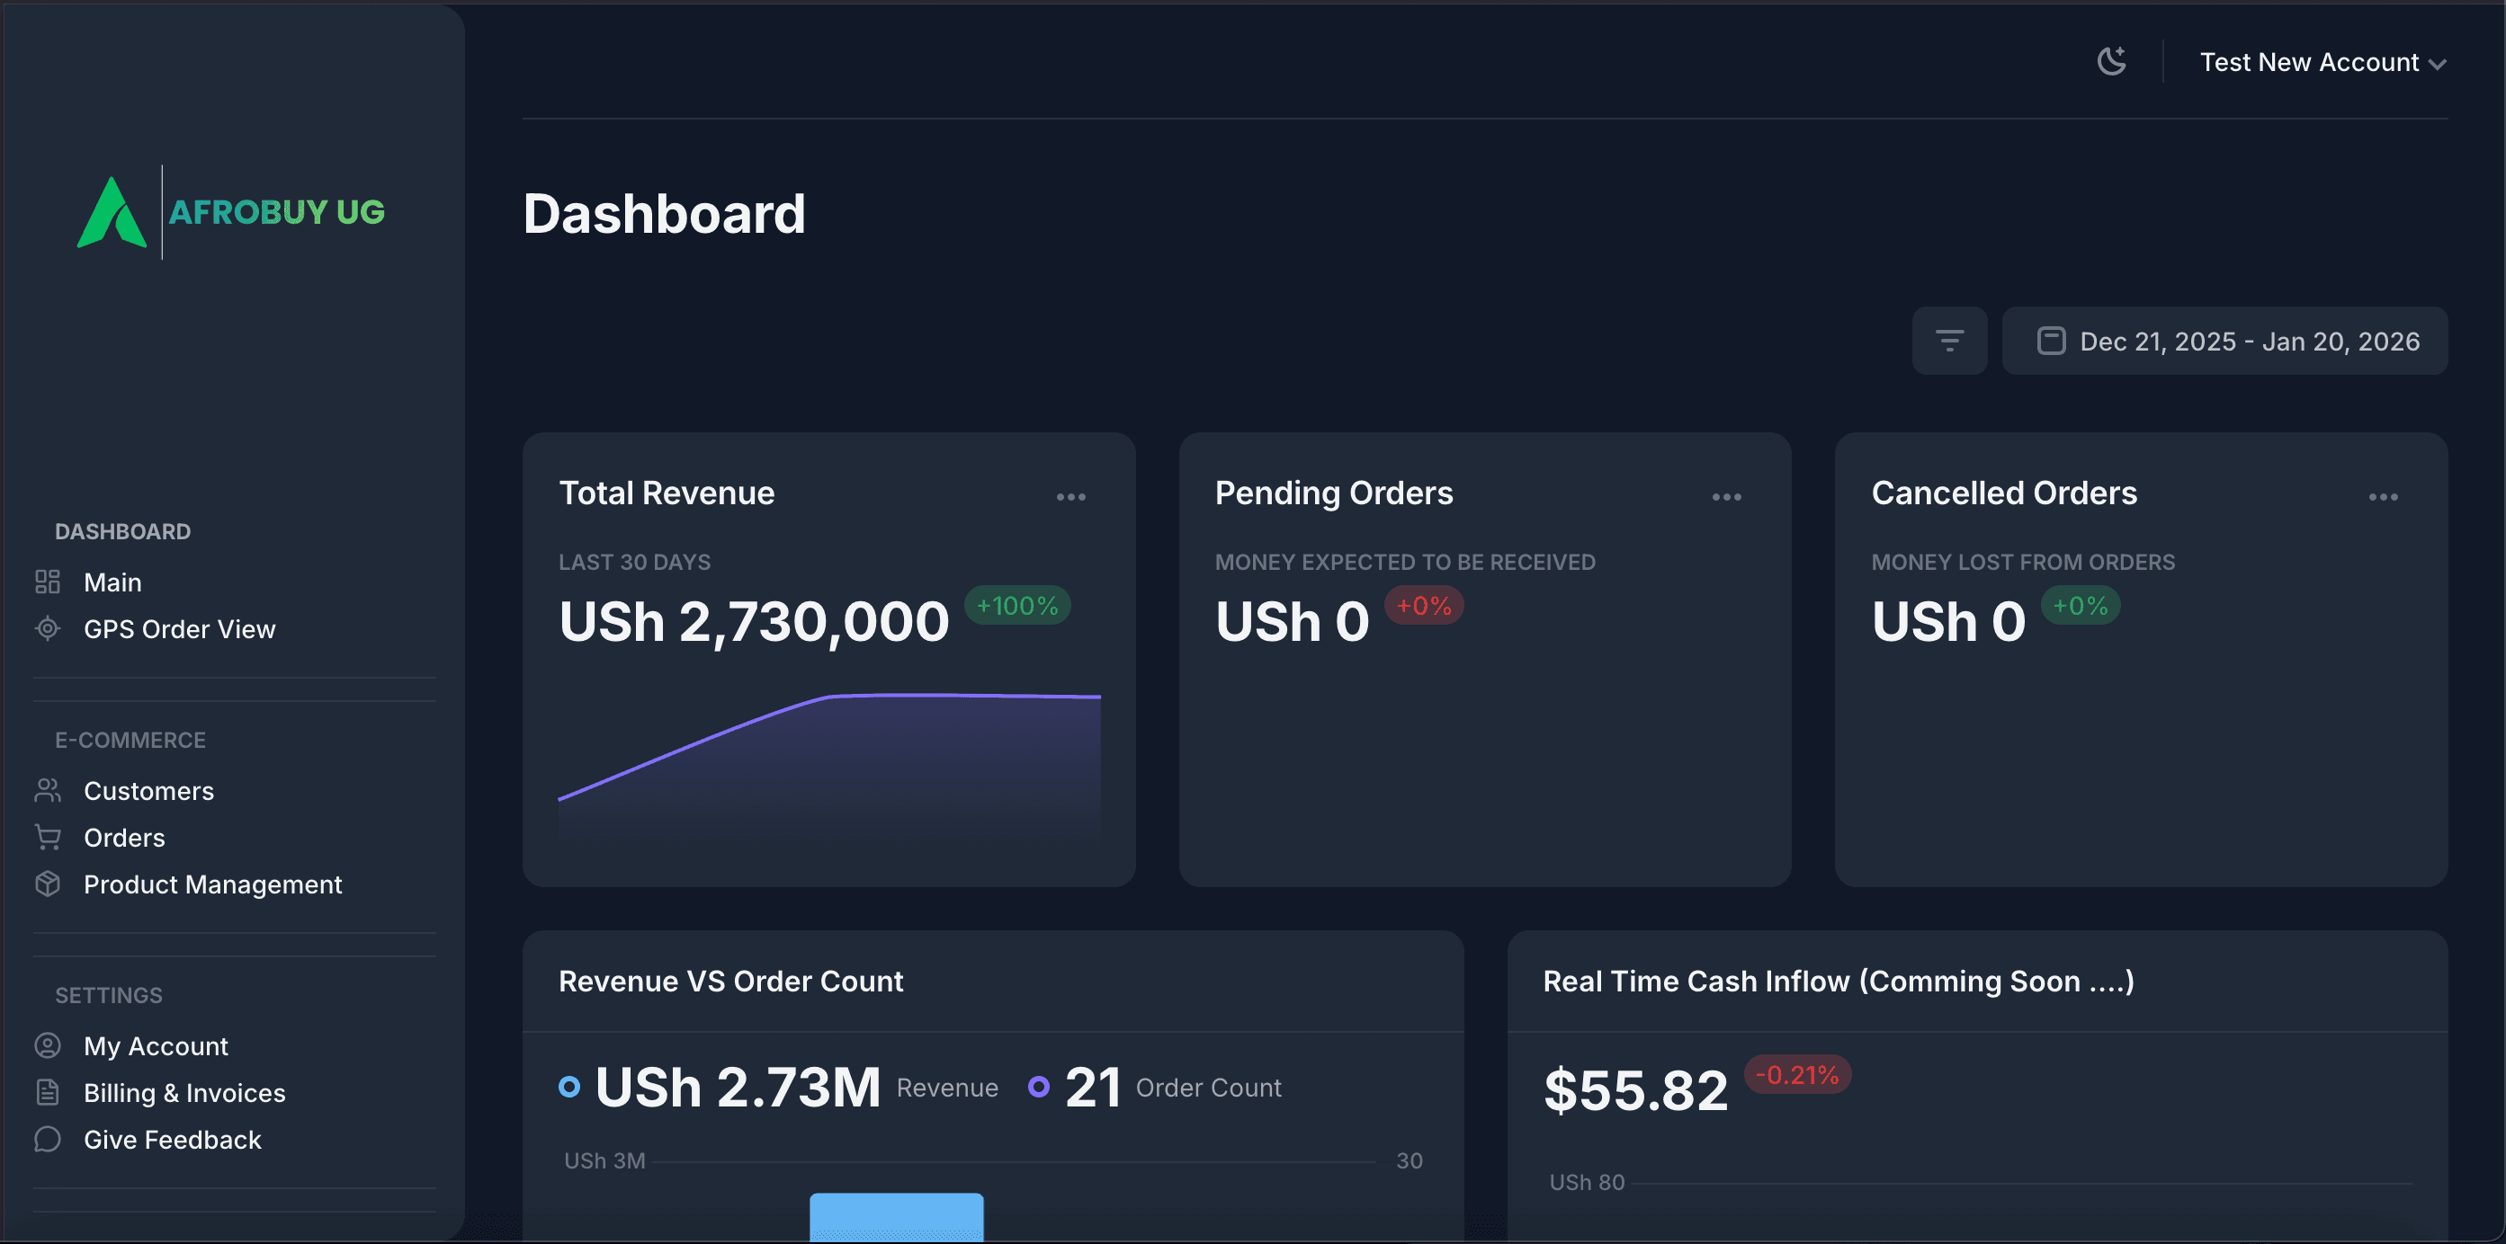Viewport: 2506px width, 1244px height.
Task: Open the Pending Orders card options menu
Action: coord(1726,497)
